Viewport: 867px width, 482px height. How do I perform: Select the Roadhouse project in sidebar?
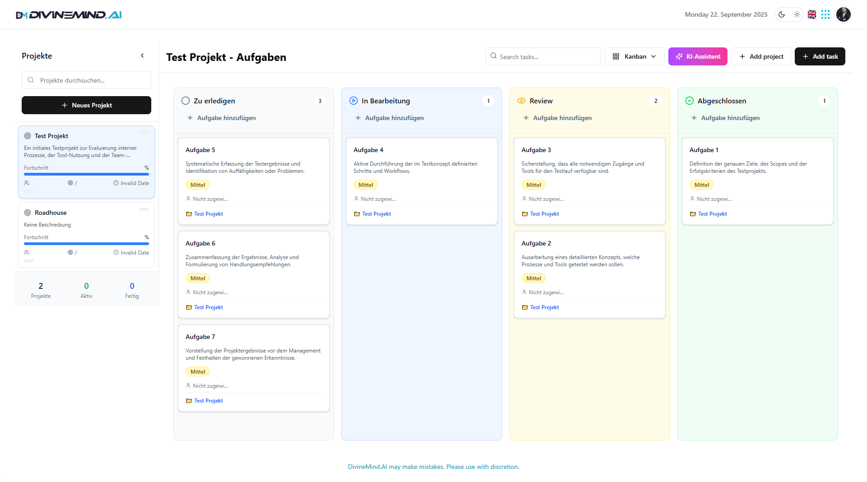[x=51, y=213]
